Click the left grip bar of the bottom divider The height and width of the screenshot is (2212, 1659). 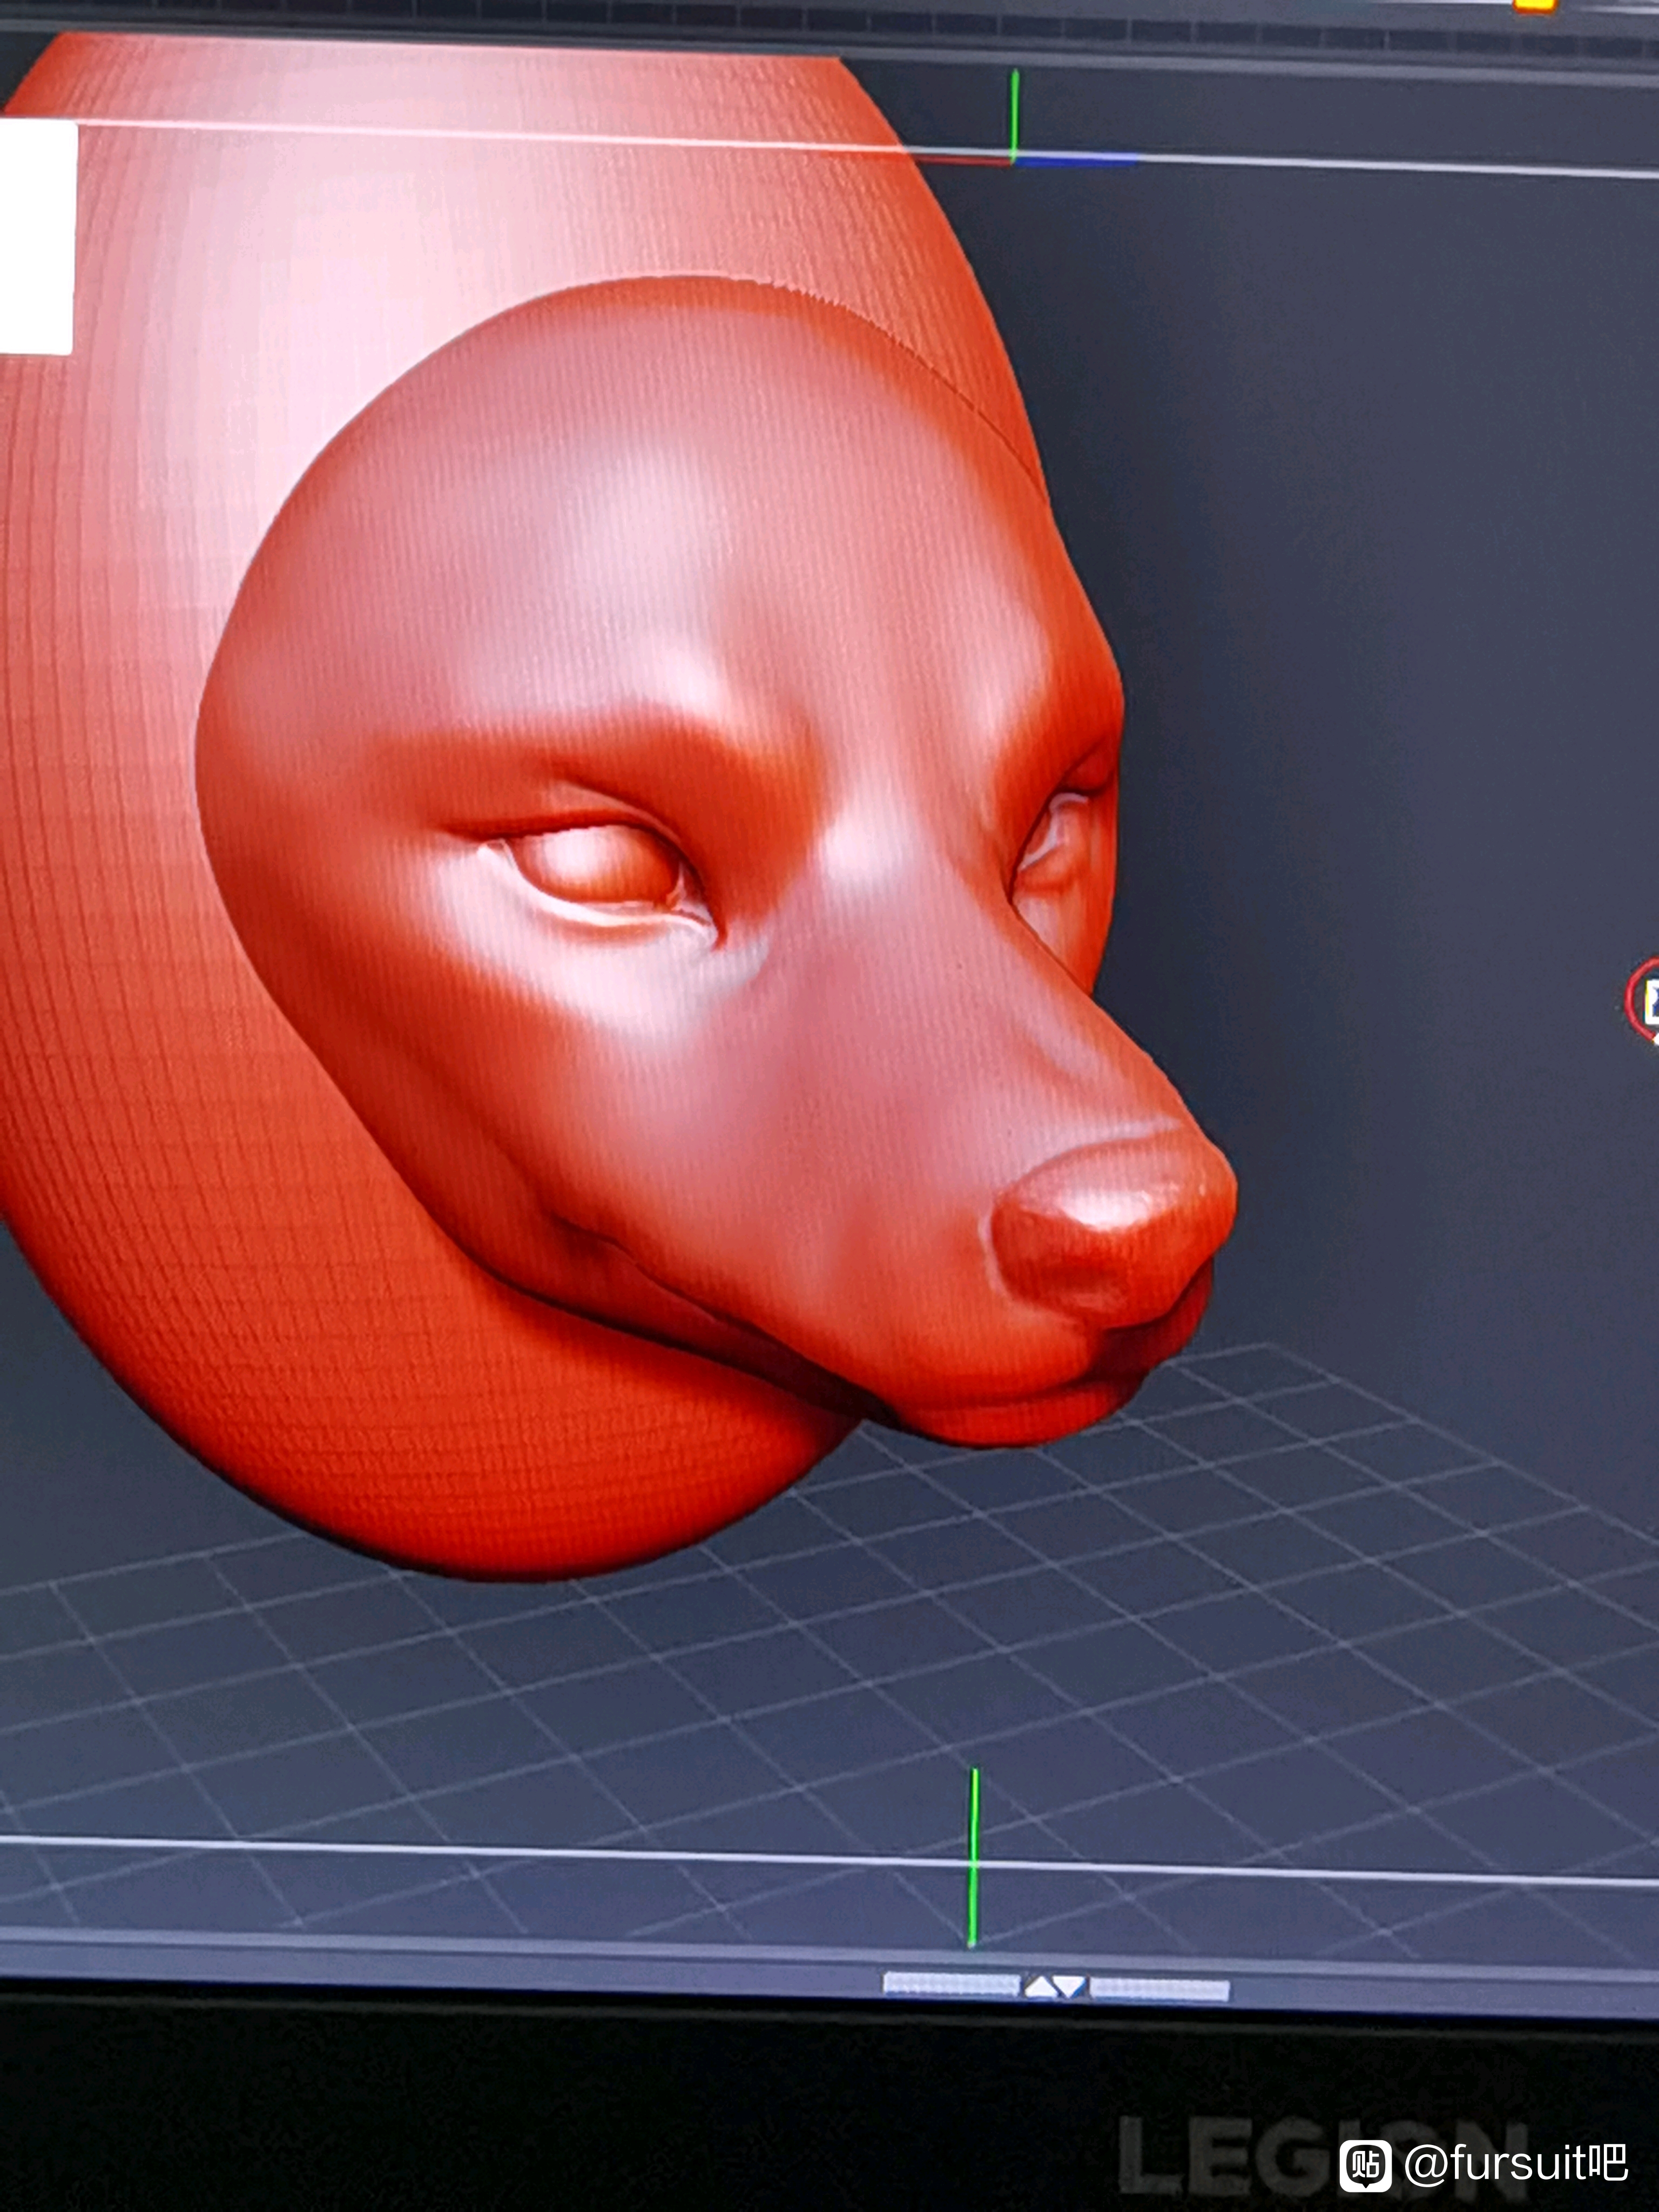click(951, 1984)
